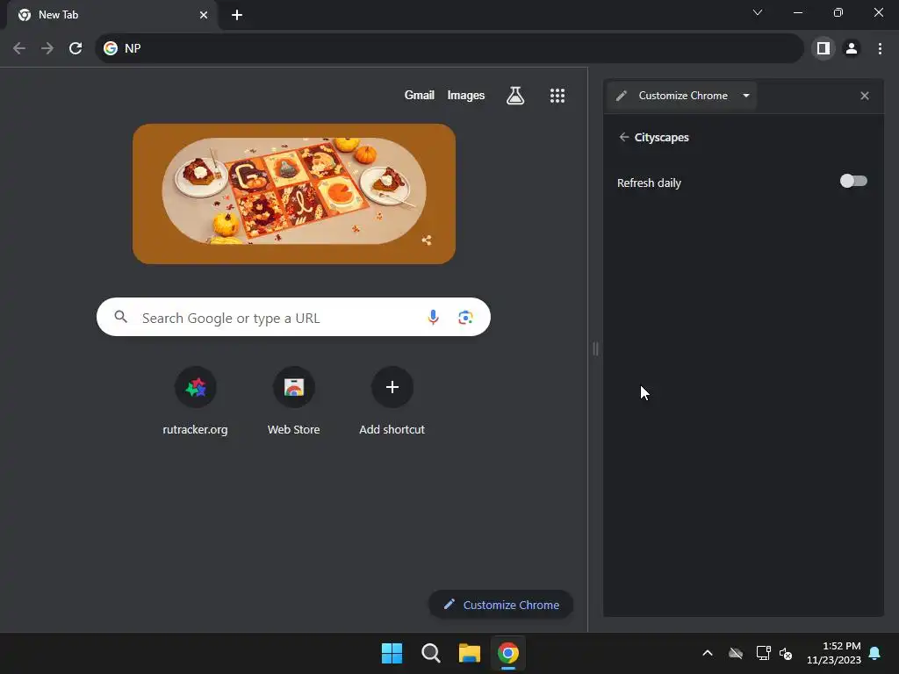Expand the Customize Chrome panel dropdown

pos(746,95)
